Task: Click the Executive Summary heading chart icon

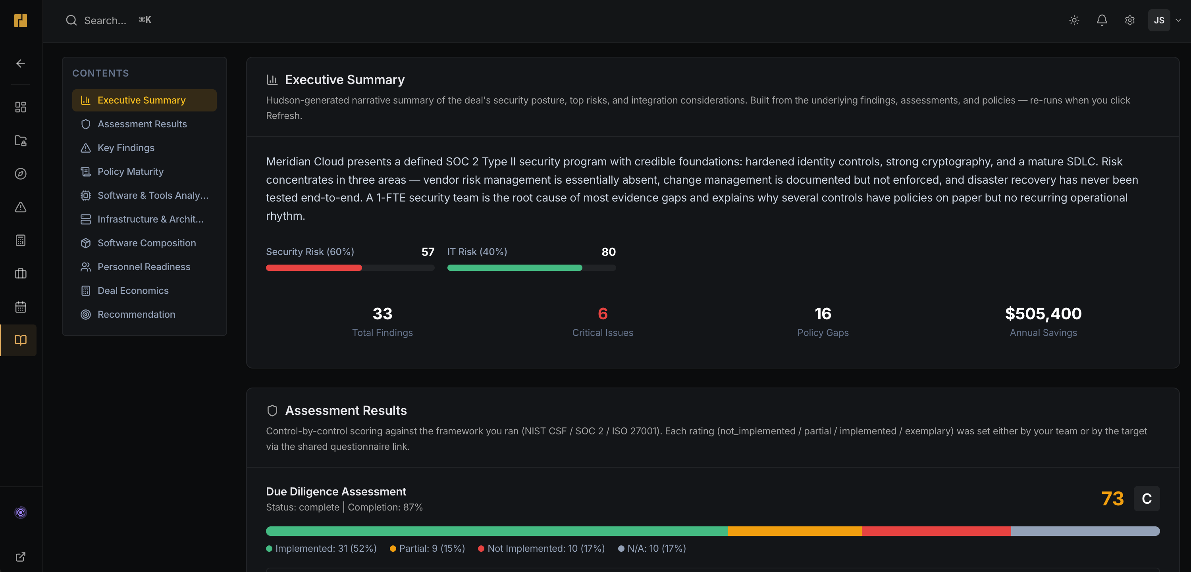Action: [x=272, y=80]
